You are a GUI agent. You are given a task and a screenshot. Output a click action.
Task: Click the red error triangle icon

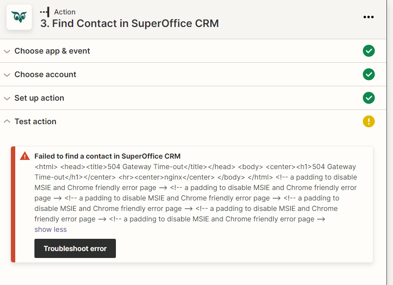coord(25,156)
